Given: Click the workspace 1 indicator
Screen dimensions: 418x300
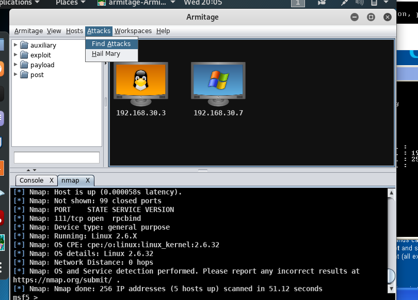Looking at the screenshot, I should (x=298, y=3).
